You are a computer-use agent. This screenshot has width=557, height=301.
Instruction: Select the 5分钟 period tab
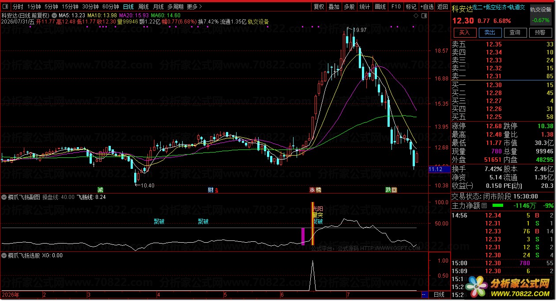point(52,7)
